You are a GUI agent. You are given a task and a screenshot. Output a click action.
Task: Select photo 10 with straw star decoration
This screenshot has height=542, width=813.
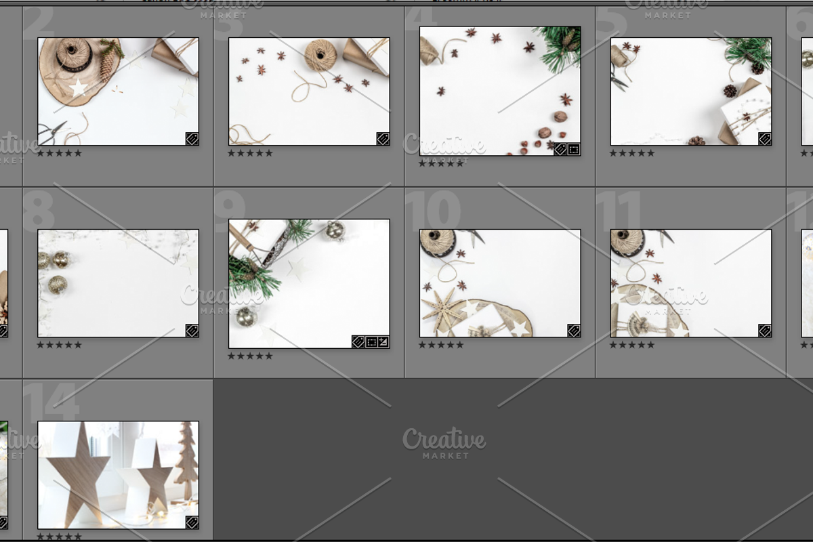[500, 283]
